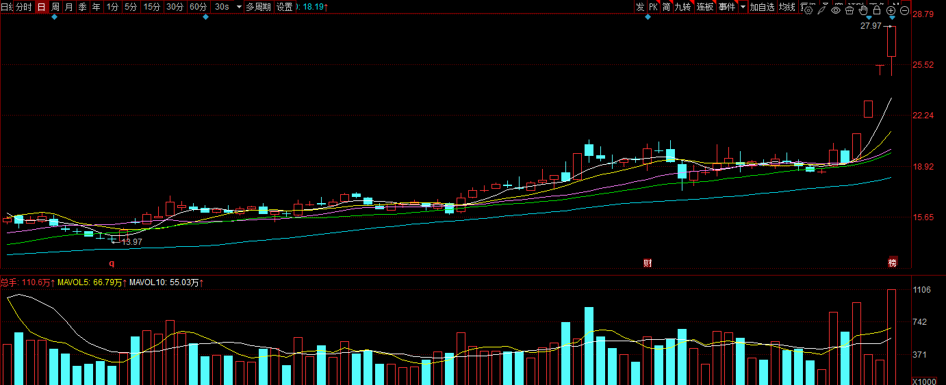This screenshot has height=385, width=946.
Task: Click the tallest red volume bar at right edge
Action: coord(891,337)
